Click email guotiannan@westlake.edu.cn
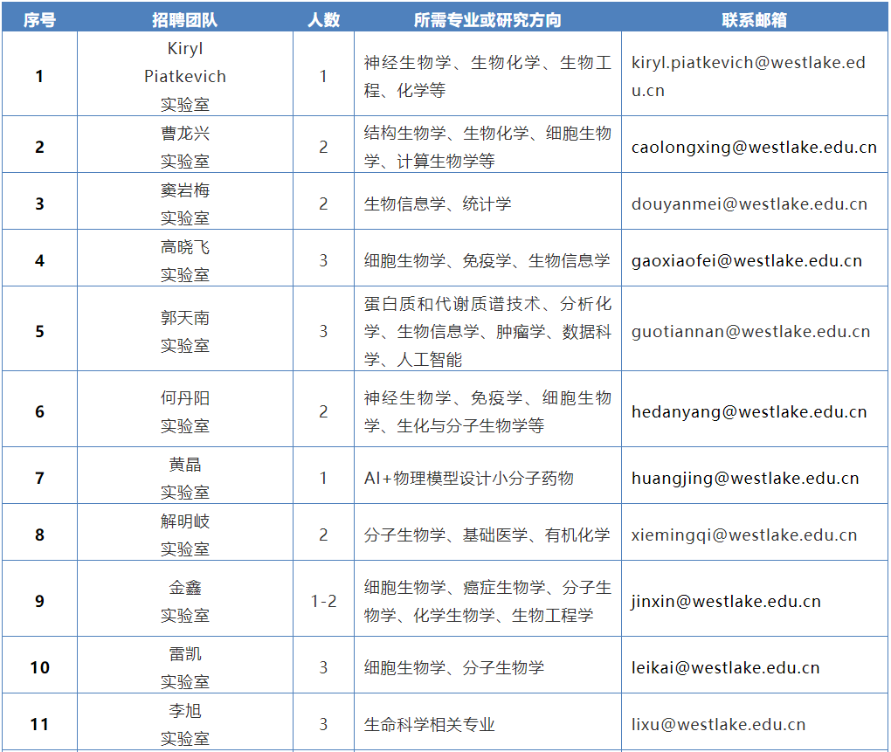Screen dimensions: 891x752 pyautogui.click(x=750, y=331)
